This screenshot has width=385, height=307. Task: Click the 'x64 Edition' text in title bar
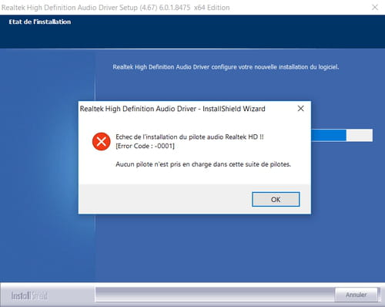point(212,8)
